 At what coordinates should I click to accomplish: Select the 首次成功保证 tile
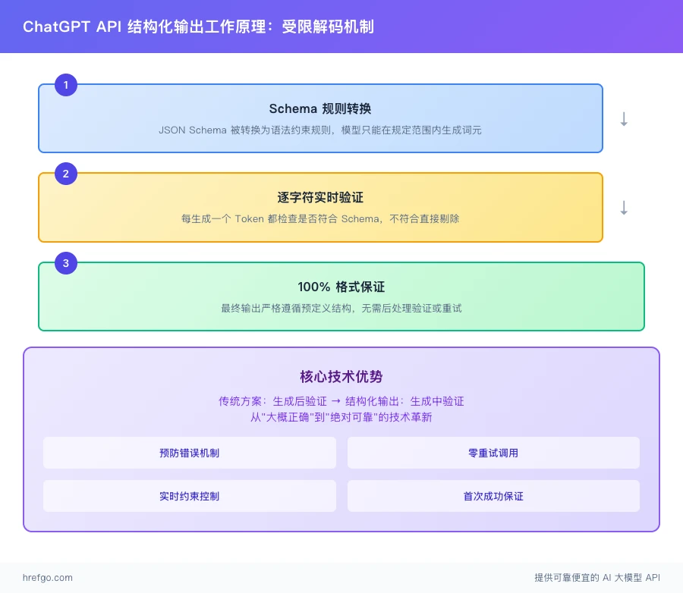(493, 496)
